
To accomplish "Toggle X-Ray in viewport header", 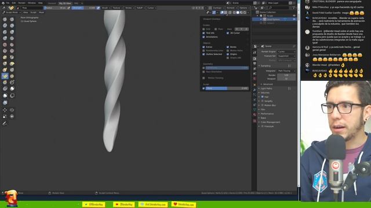I will click(230, 13).
